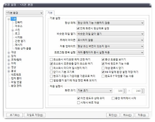Enable 시작시 바로 재생 checkbox
155x122 pixels.
click(x=79, y=103)
